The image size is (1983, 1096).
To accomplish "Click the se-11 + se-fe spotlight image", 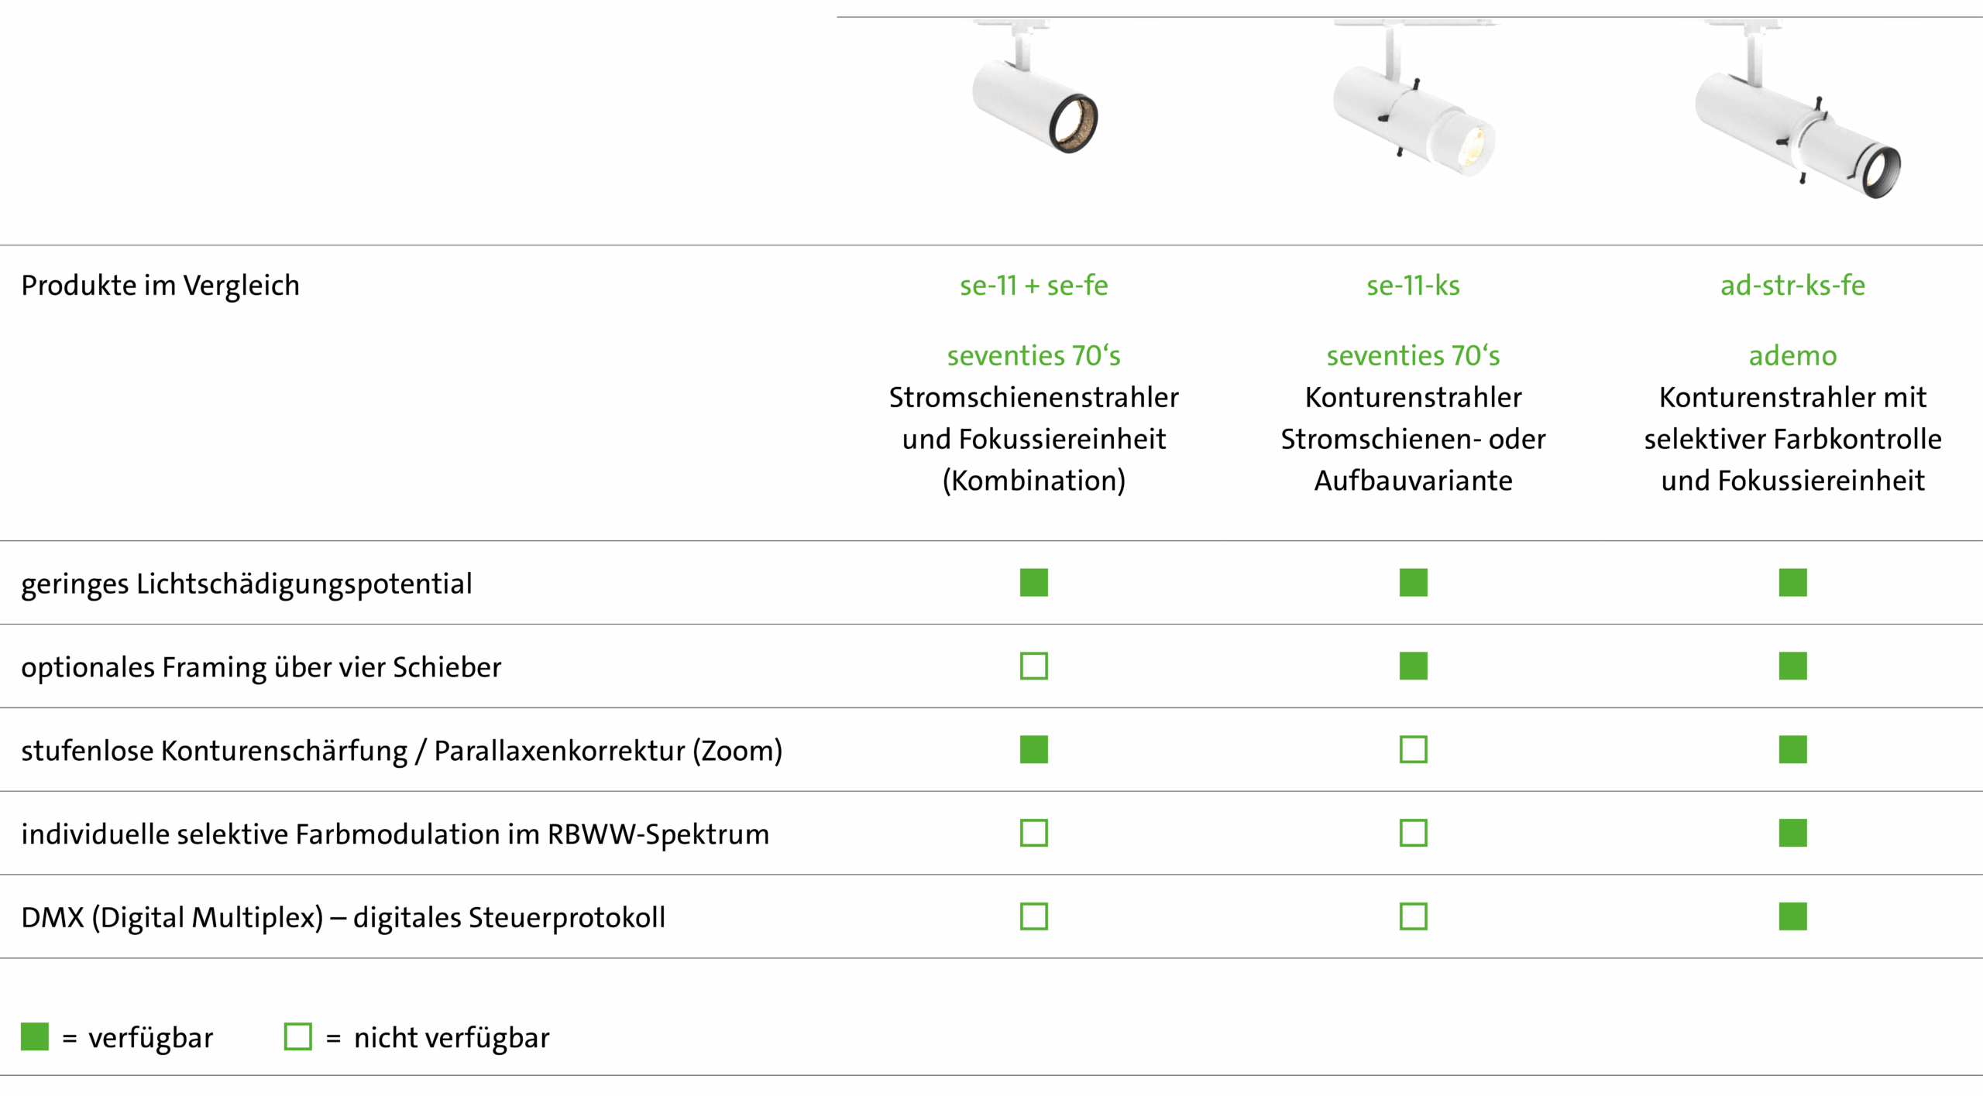I will 1034,87.
